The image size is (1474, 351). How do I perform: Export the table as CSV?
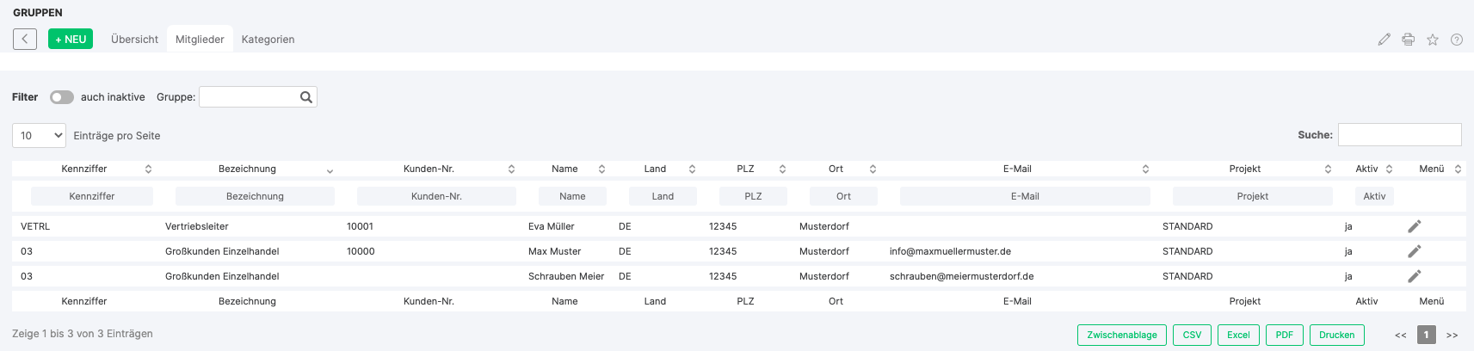point(1192,336)
